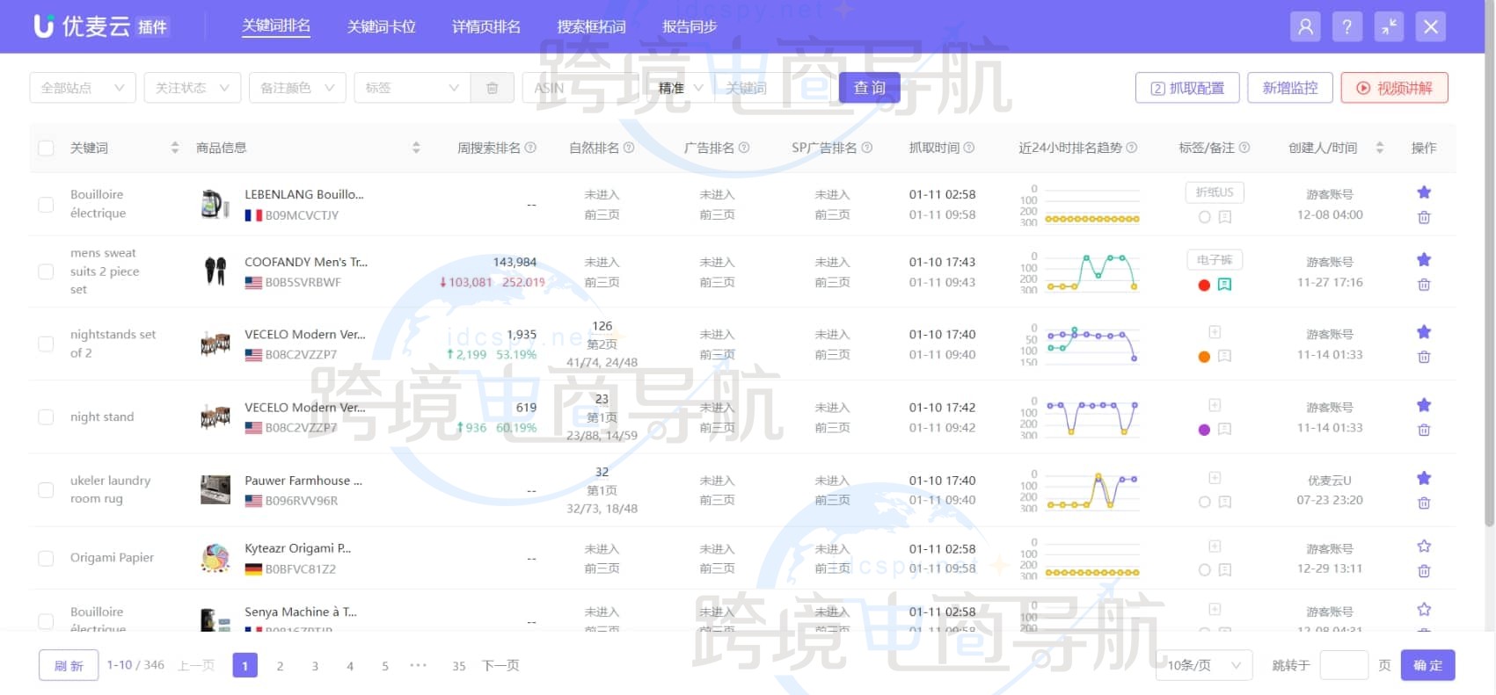This screenshot has width=1496, height=695.
Task: Switch to the 关键词卡位 tab
Action: pos(382,26)
